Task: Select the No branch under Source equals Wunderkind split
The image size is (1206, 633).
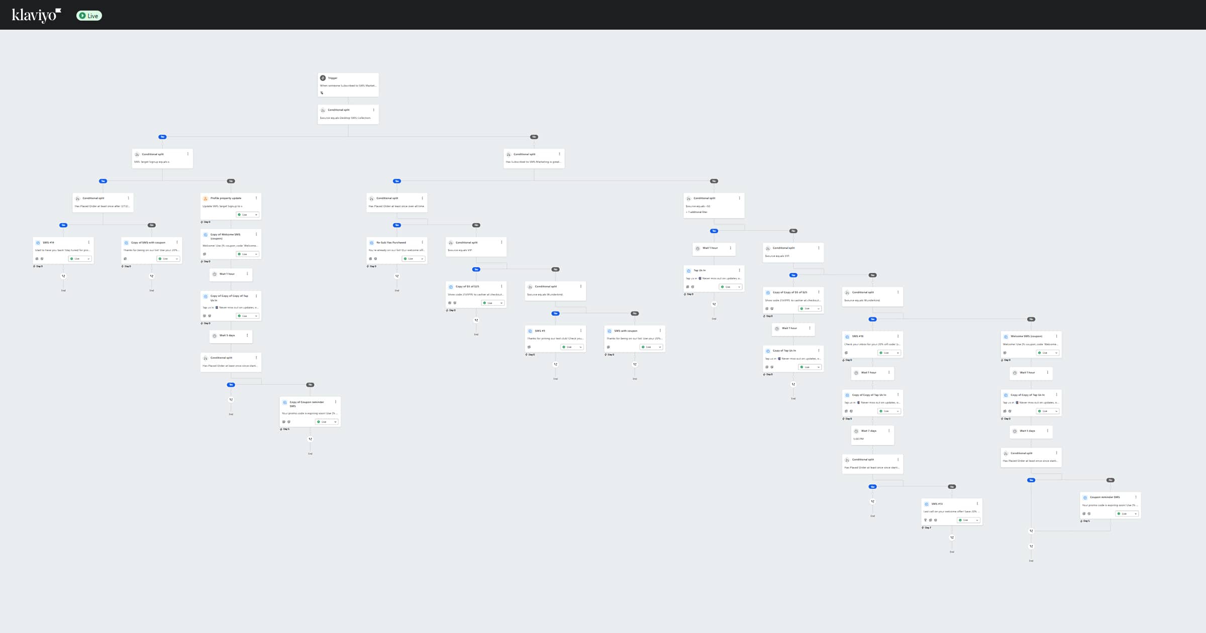Action: click(635, 313)
